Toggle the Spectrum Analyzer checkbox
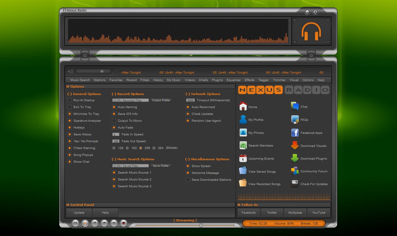The height and width of the screenshot is (236, 397). [x=69, y=121]
